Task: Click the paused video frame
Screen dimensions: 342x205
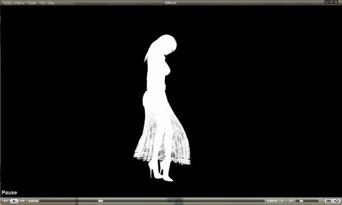Action: 171,101
